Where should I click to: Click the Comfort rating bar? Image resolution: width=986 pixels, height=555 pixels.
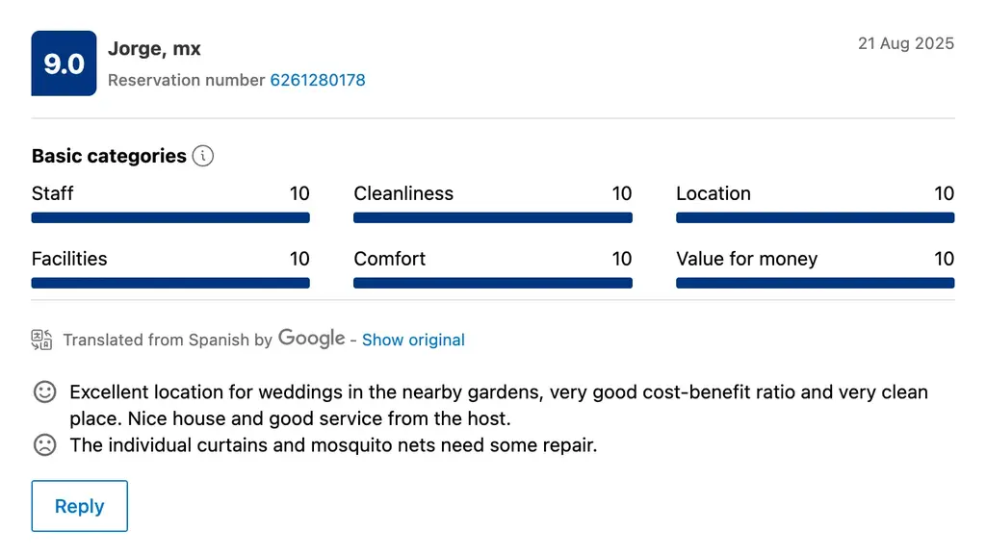pyautogui.click(x=492, y=284)
